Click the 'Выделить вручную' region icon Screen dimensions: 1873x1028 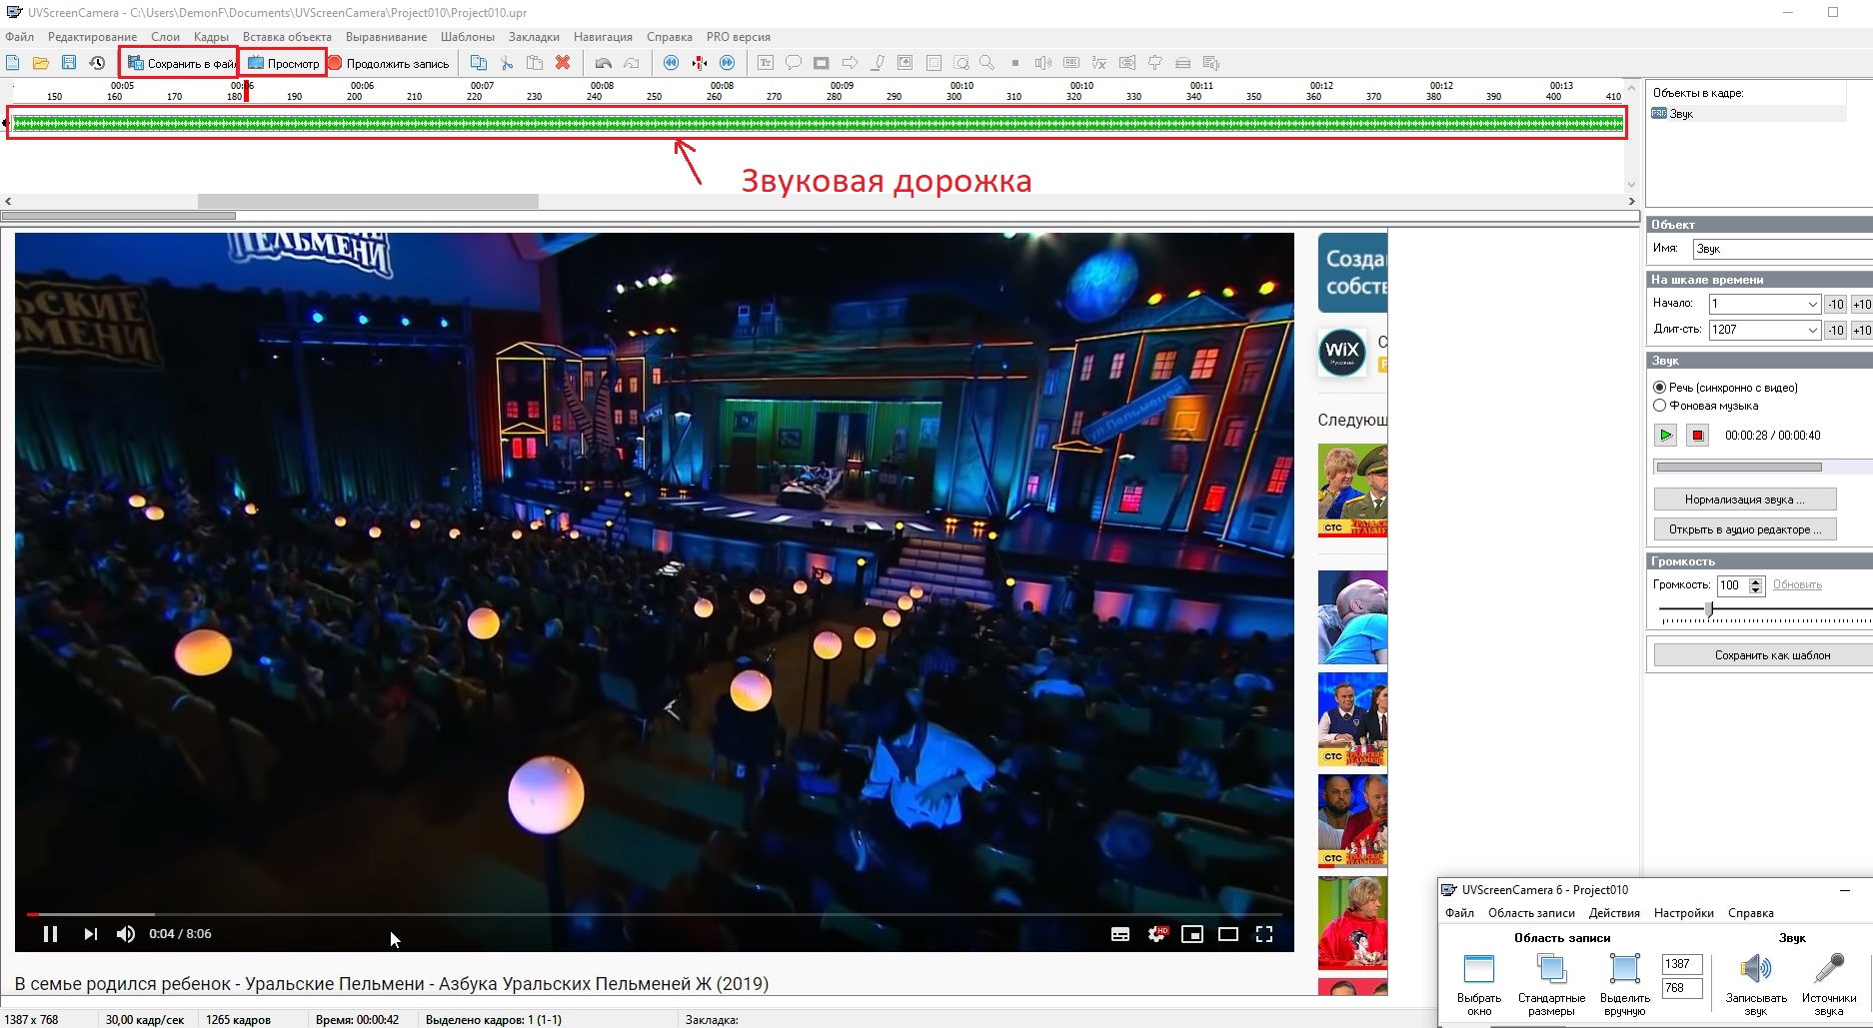point(1624,969)
